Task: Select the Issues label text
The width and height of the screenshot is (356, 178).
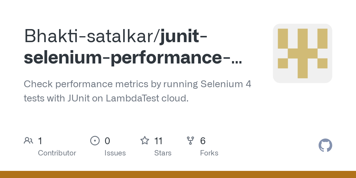Action: coord(115,153)
